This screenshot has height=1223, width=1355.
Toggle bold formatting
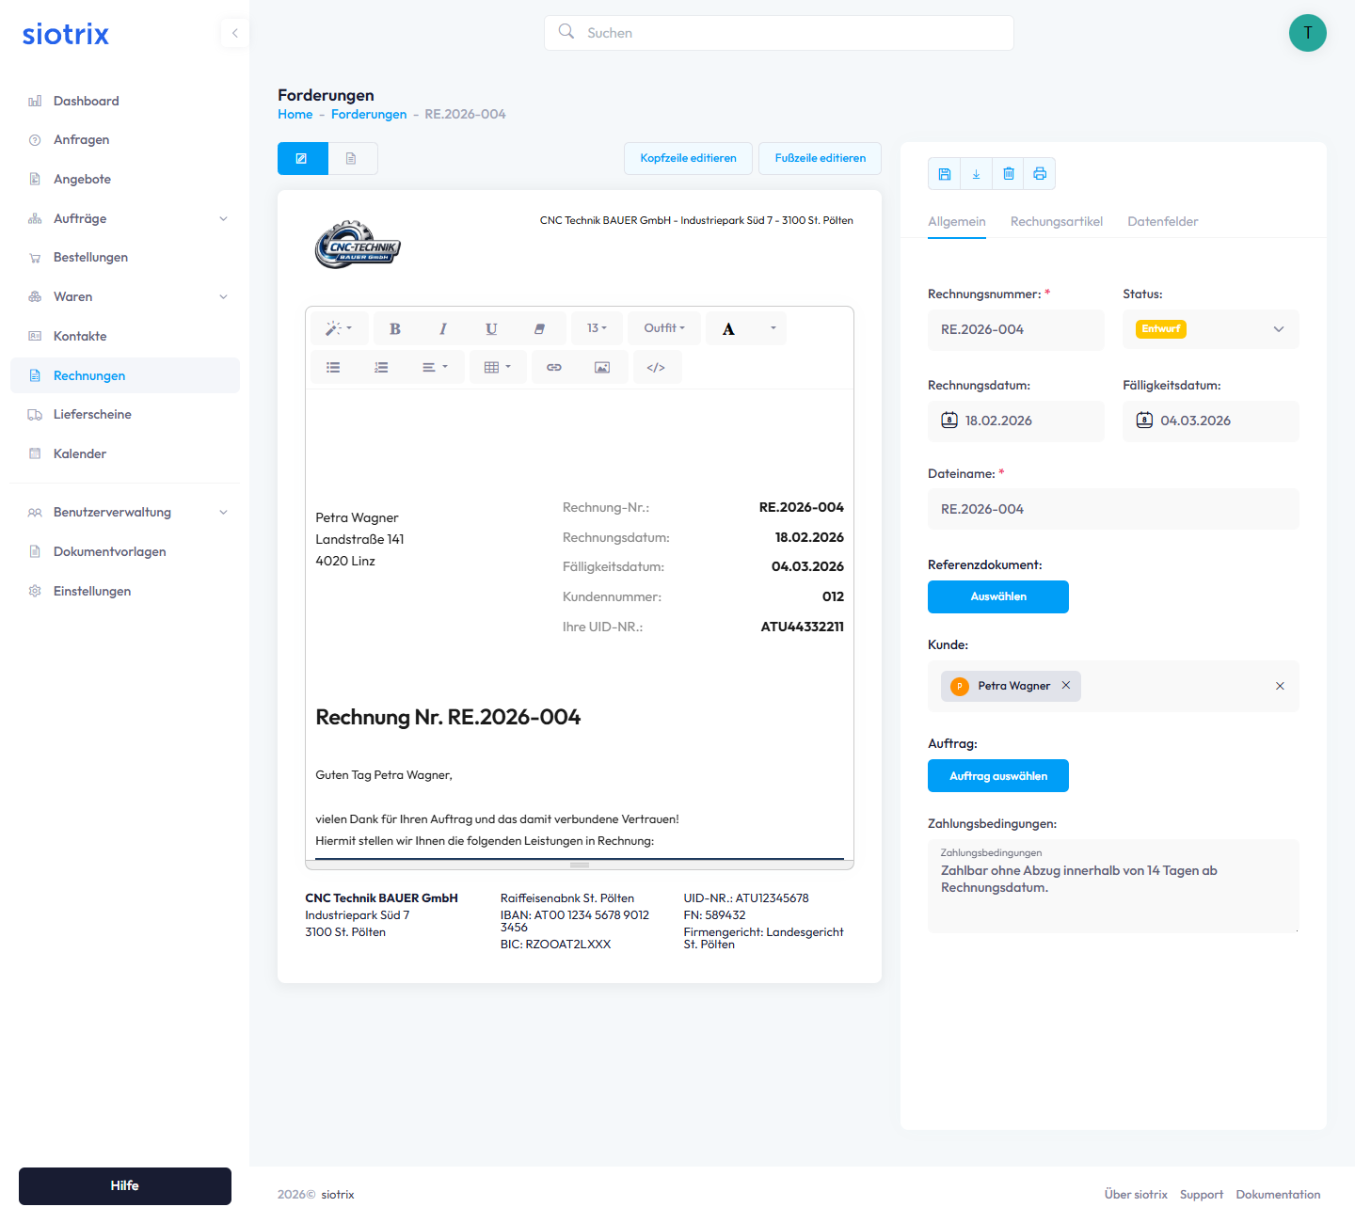point(395,329)
